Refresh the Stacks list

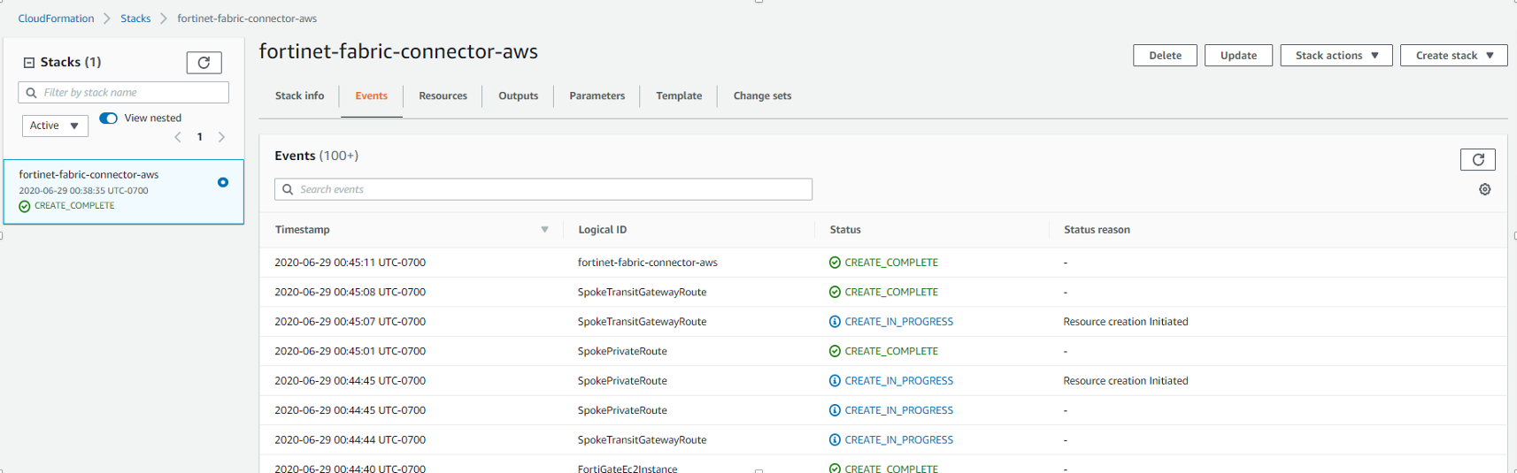point(204,63)
